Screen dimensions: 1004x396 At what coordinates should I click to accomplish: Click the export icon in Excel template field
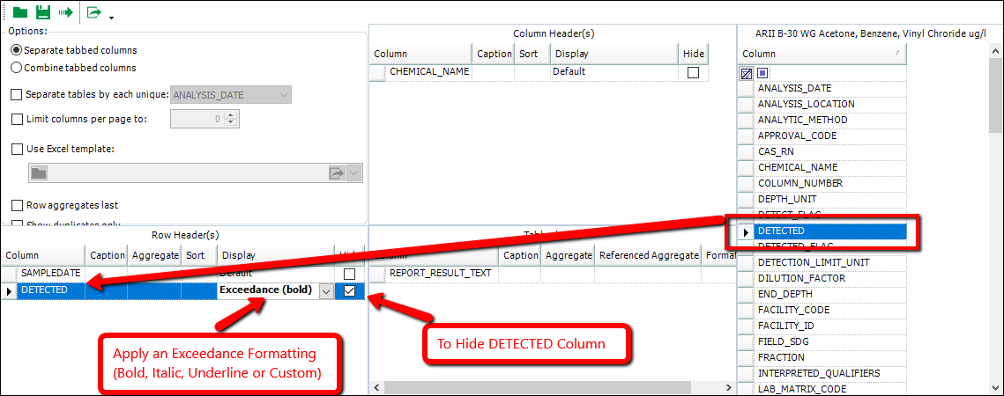tap(337, 173)
